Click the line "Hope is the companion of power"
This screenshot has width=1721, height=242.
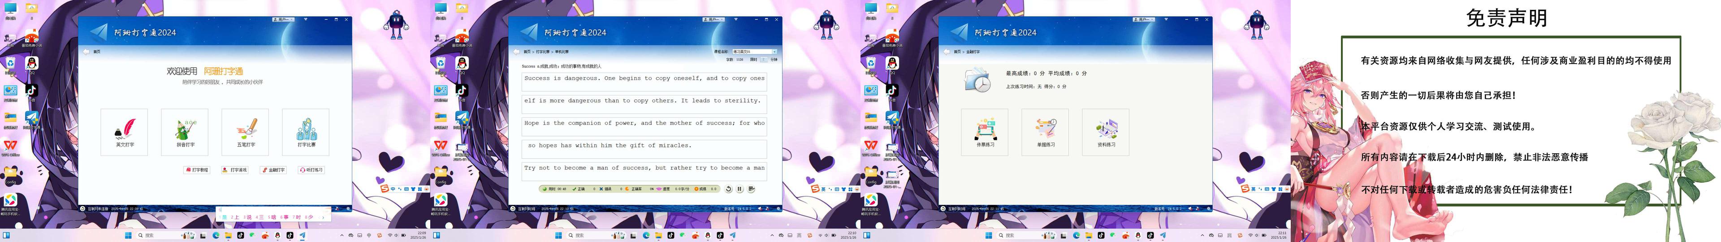click(644, 126)
